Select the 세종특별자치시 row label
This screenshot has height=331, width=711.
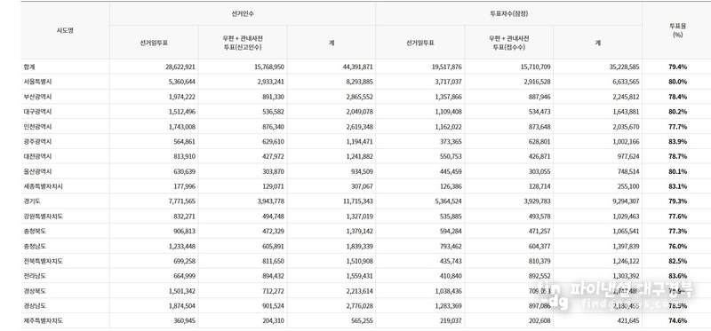(43, 186)
